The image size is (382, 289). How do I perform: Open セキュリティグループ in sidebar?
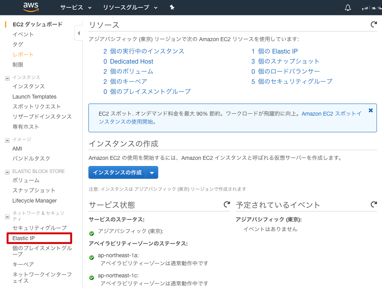pyautogui.click(x=40, y=228)
